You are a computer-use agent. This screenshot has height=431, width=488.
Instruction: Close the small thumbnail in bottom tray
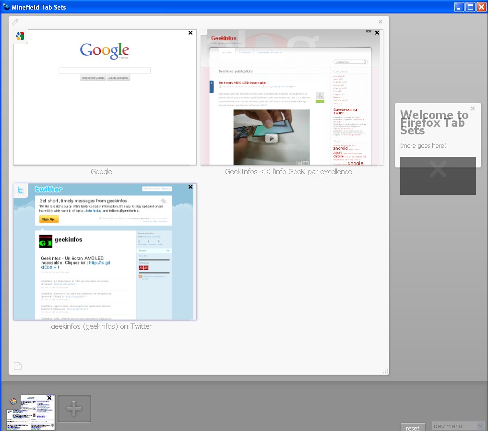(49, 398)
